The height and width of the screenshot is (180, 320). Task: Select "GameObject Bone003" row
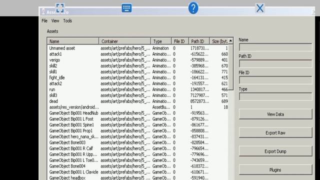[x=138, y=142]
